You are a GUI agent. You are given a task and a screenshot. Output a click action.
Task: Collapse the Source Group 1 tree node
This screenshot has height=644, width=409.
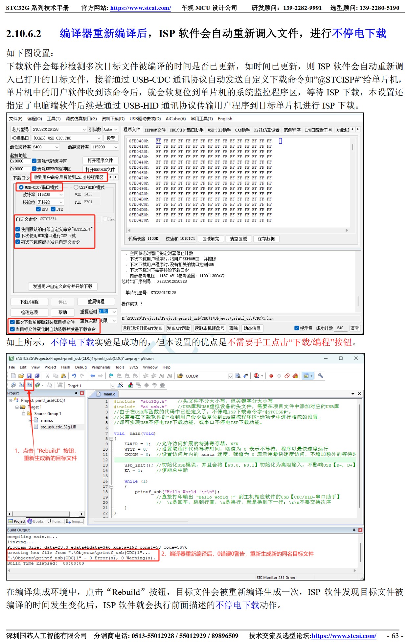[x=24, y=414]
